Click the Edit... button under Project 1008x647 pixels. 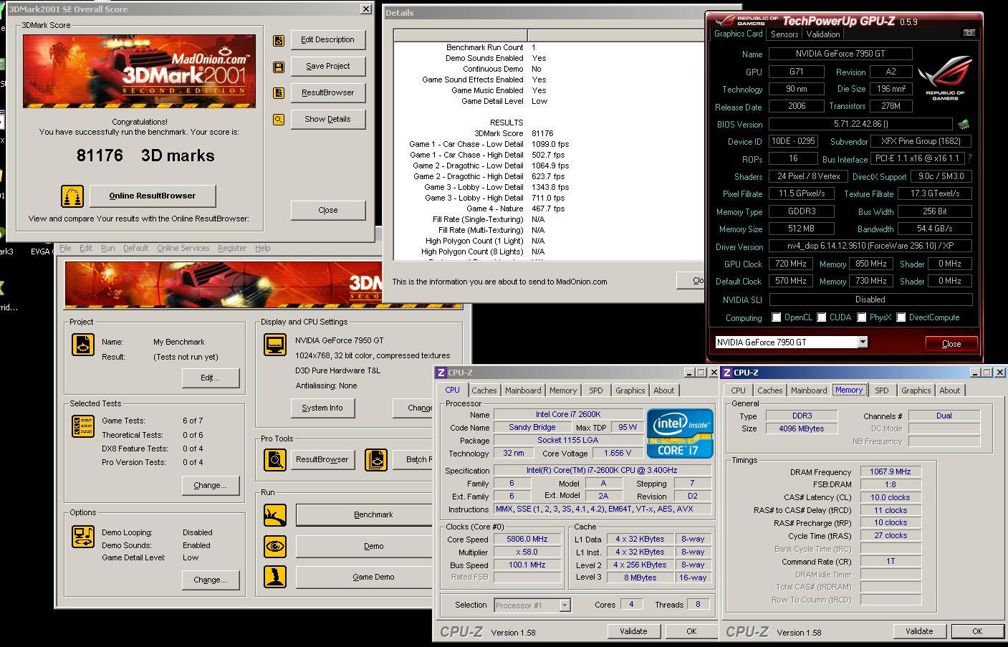tap(210, 378)
